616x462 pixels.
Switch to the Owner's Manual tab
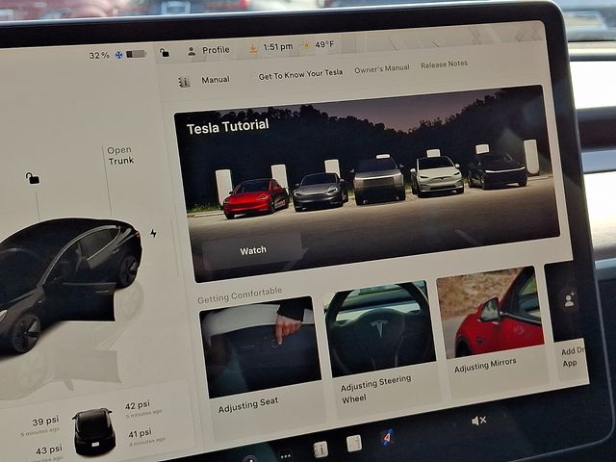[x=381, y=68]
